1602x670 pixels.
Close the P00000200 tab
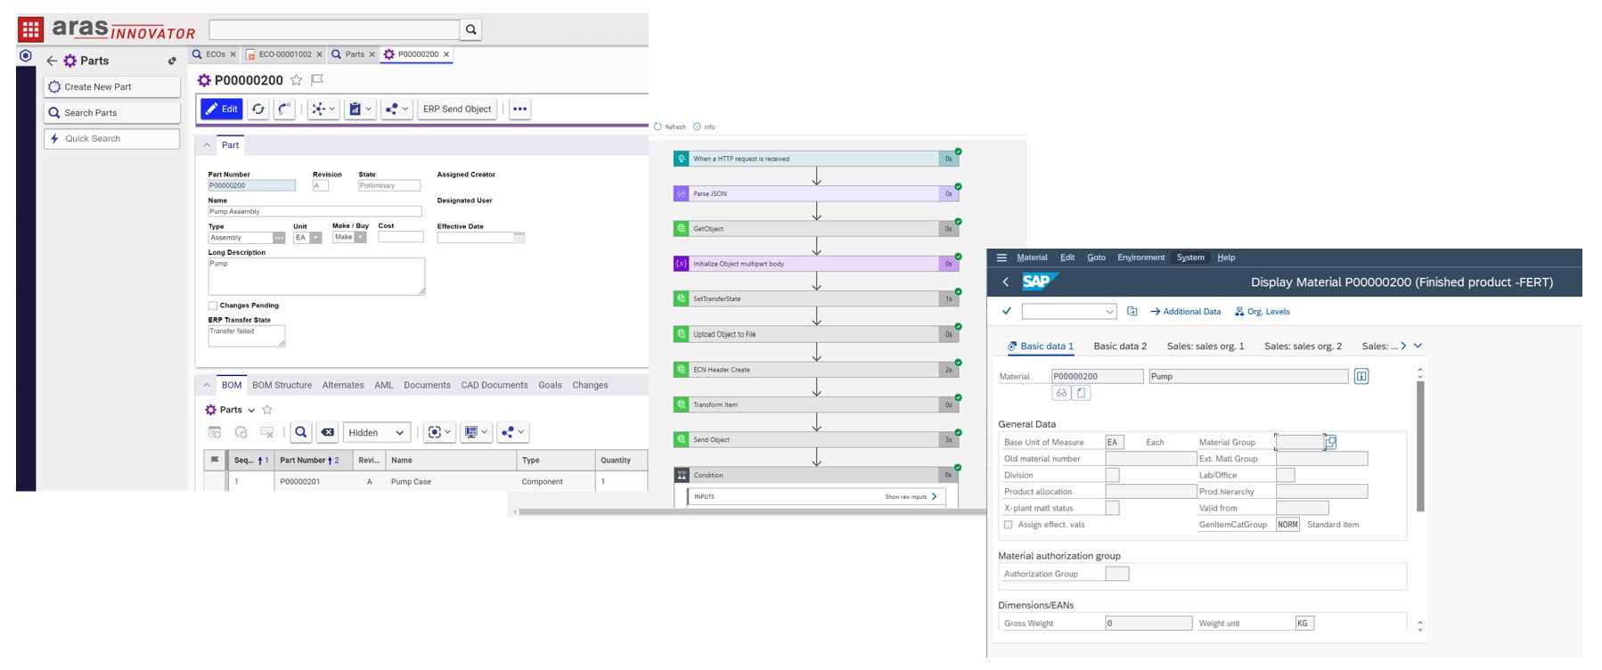[x=446, y=54]
